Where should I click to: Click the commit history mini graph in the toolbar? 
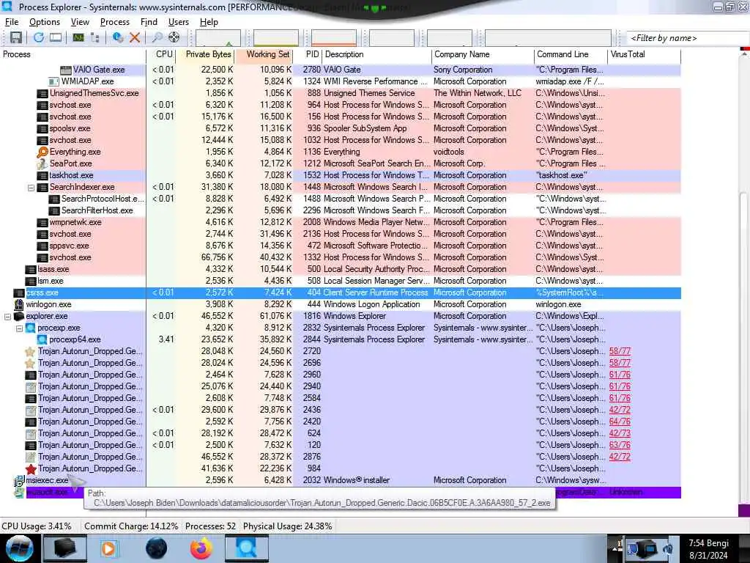[x=276, y=38]
